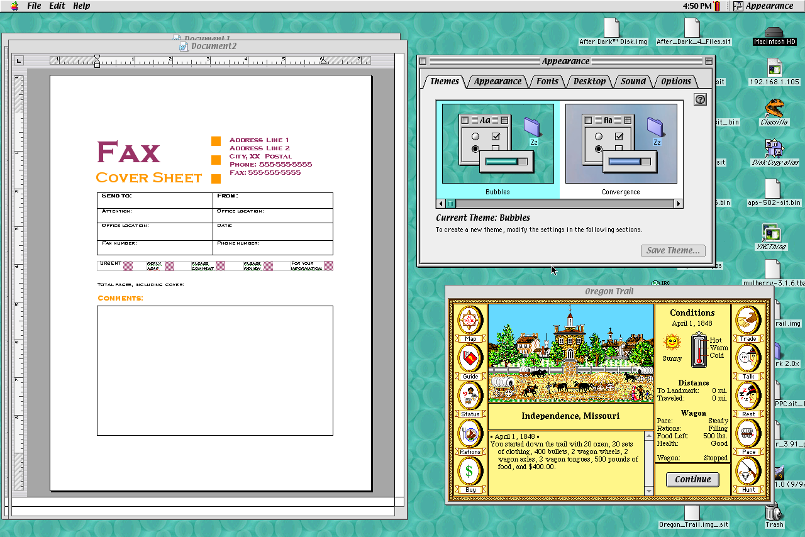Click the thermometer in Conditions panel
805x537 pixels.
[x=699, y=350]
